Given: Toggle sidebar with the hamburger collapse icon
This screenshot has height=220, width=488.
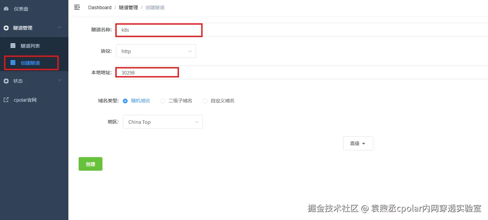Looking at the screenshot, I should point(77,7).
